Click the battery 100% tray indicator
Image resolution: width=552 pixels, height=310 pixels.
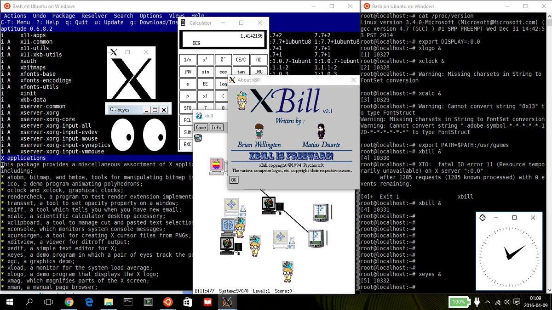point(460,302)
